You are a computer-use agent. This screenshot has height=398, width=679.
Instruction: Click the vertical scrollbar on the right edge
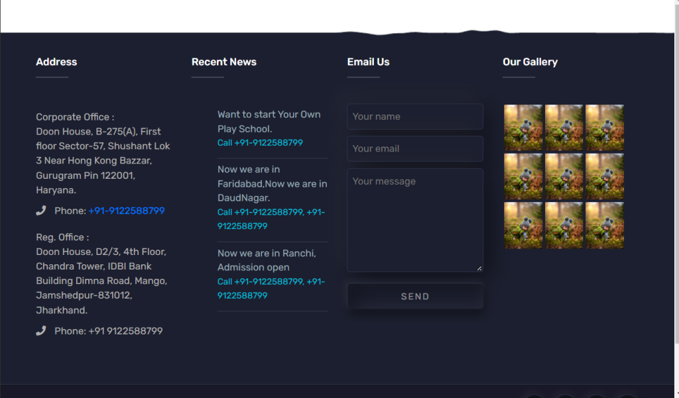(676, 199)
